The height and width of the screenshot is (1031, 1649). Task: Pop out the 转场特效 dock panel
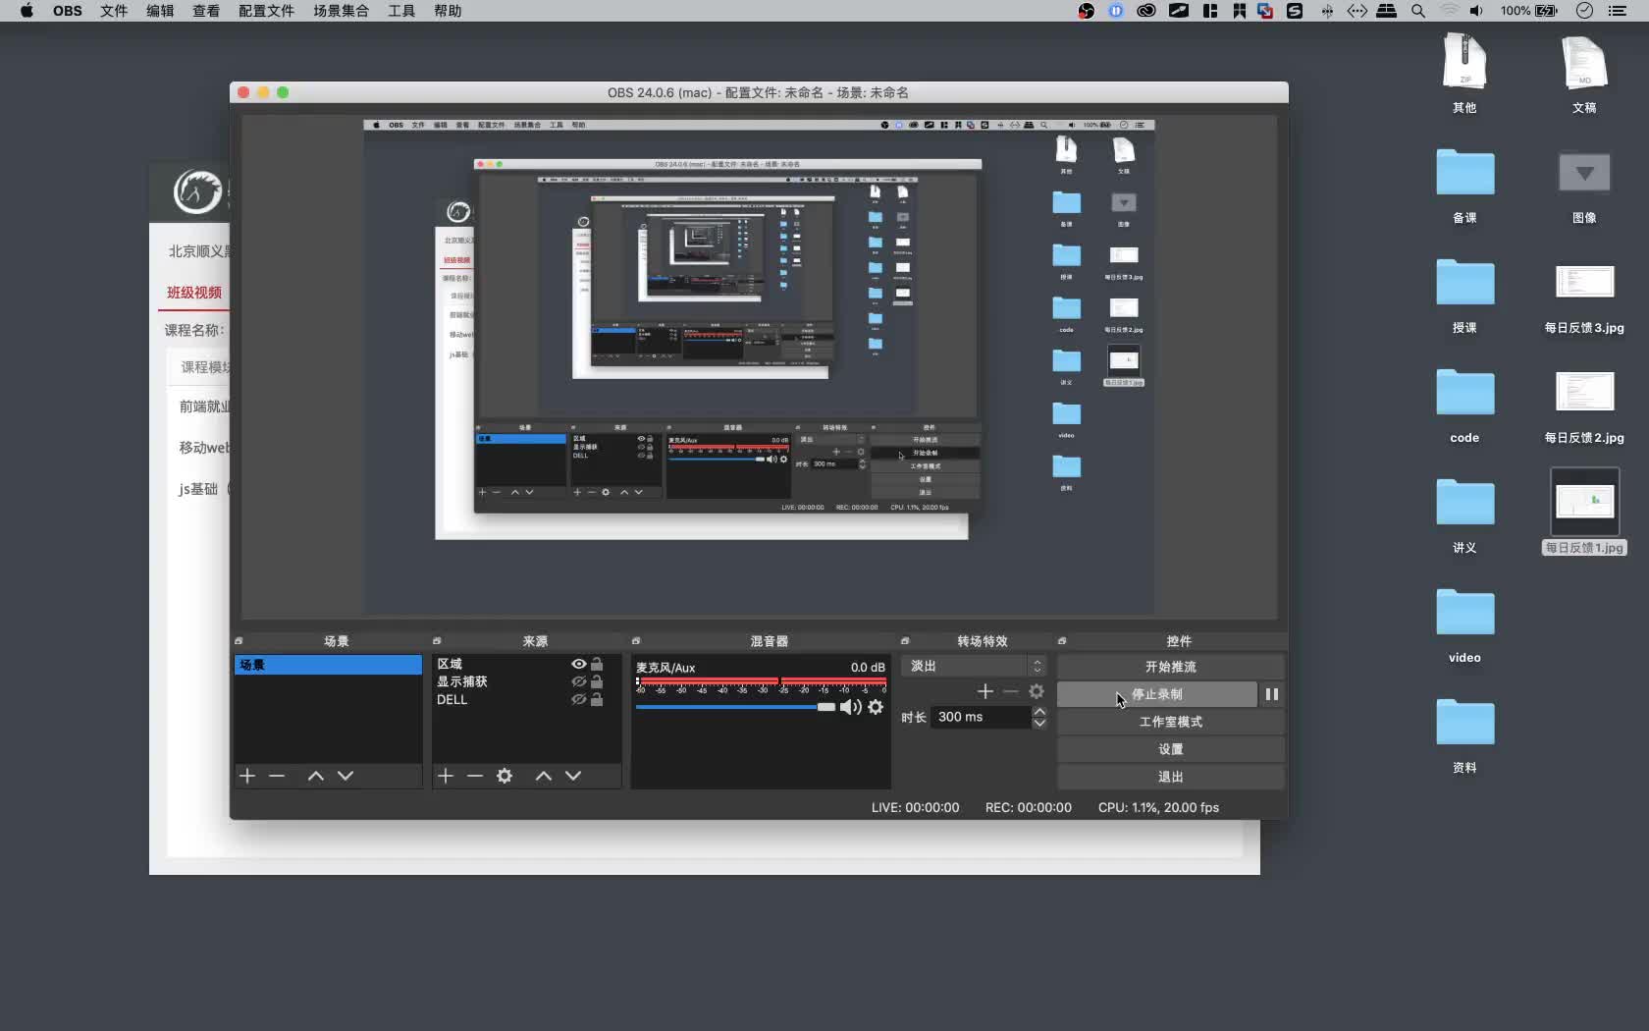coord(905,641)
